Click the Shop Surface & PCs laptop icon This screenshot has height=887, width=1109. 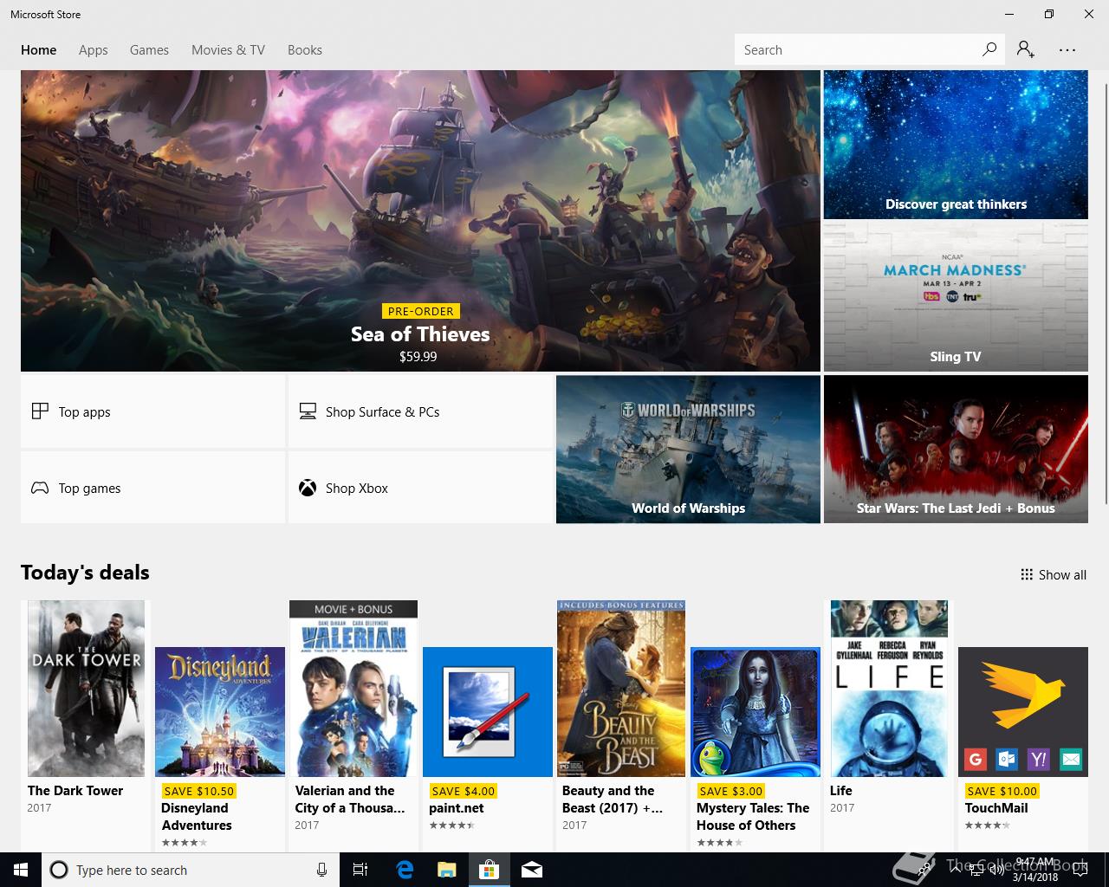(308, 411)
